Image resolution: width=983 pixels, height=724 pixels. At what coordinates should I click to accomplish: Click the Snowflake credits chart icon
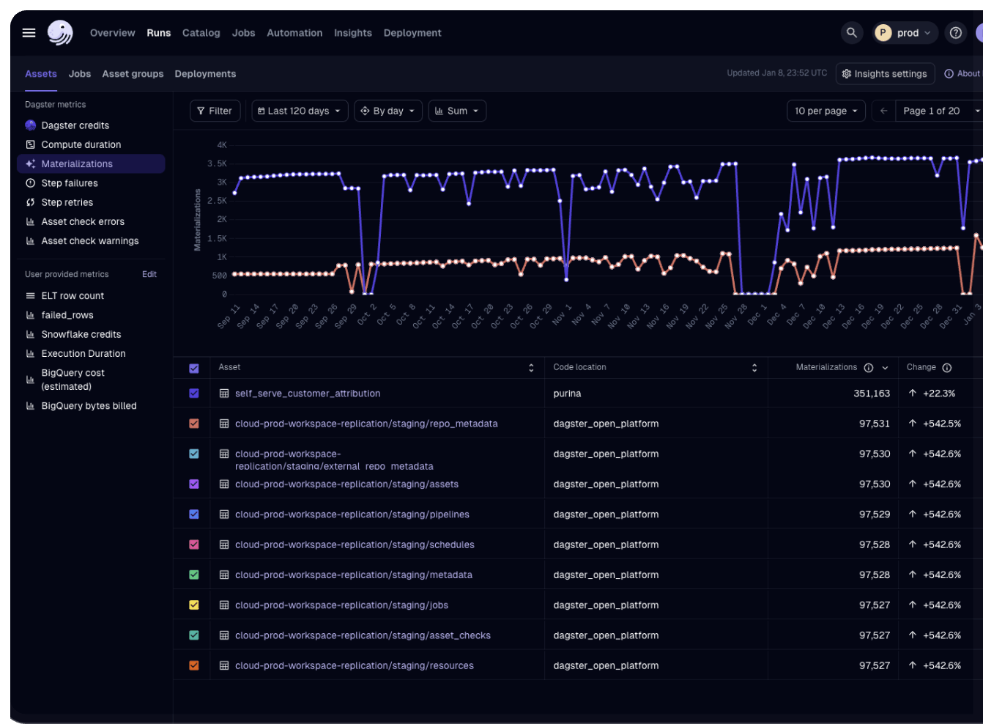(31, 334)
